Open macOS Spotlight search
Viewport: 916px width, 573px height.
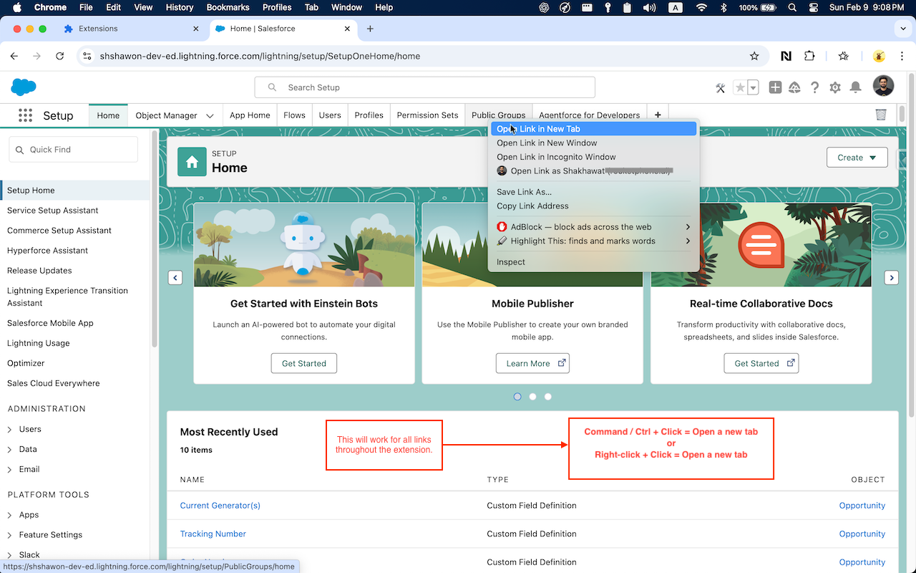(792, 7)
